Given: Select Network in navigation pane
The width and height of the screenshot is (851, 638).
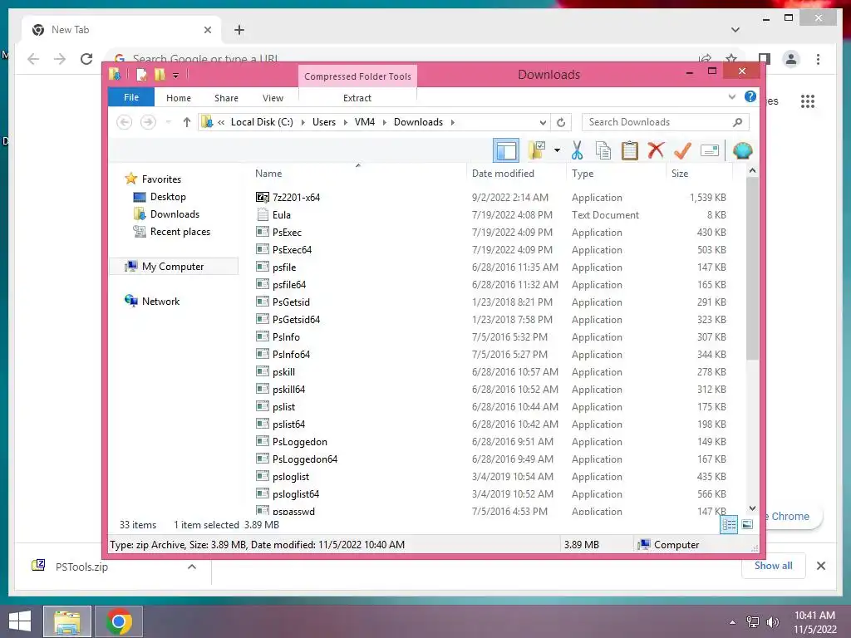Looking at the screenshot, I should click(160, 301).
